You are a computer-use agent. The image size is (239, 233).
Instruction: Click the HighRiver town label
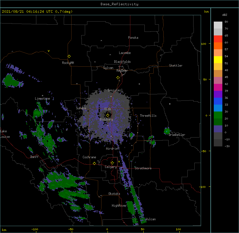coord(119,206)
